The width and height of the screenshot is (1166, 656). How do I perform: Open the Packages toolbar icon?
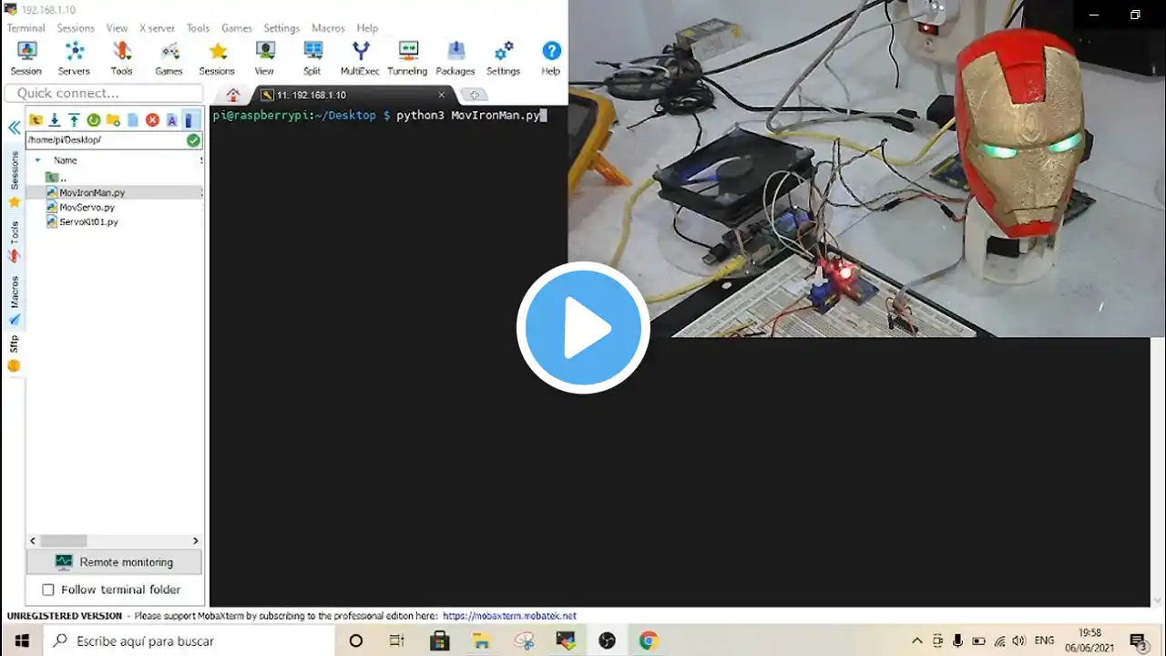455,58
